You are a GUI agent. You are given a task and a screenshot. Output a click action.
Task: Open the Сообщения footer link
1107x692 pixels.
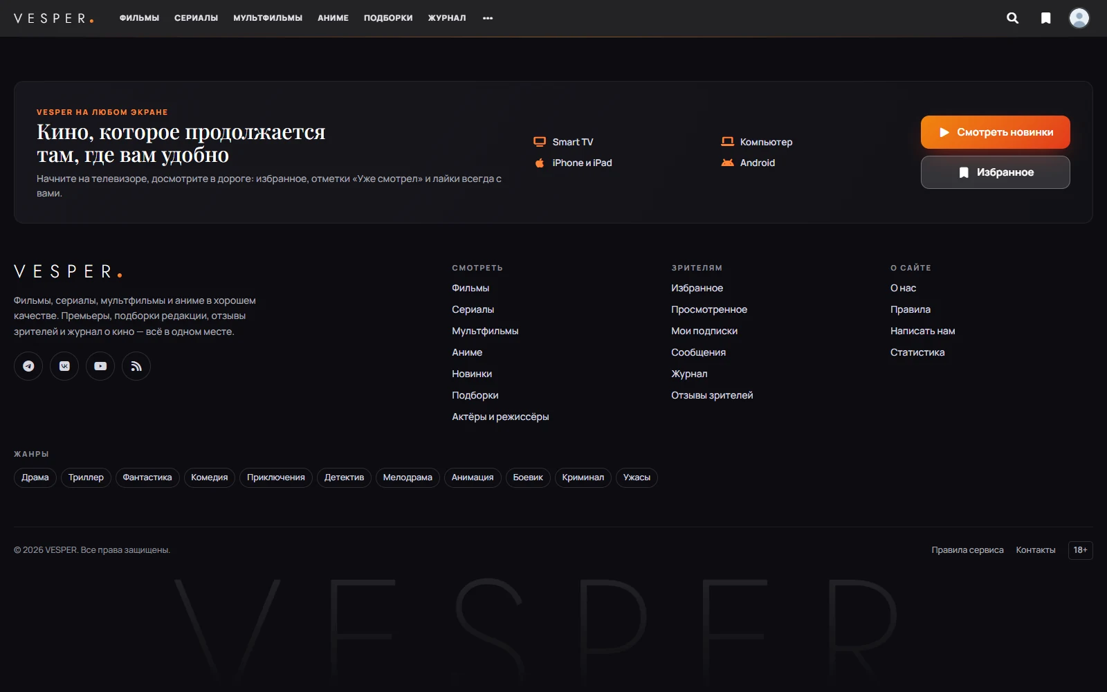698,352
